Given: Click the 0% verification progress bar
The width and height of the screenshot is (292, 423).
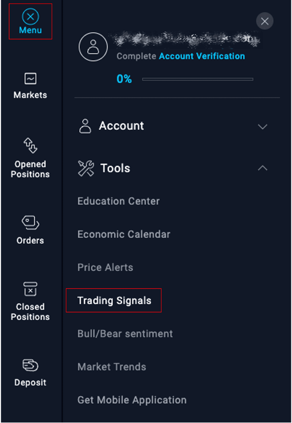Looking at the screenshot, I should click(x=198, y=79).
